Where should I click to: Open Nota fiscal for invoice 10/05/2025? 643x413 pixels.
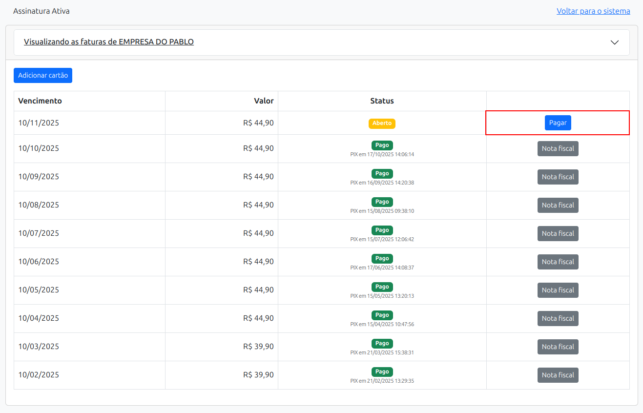tap(558, 290)
